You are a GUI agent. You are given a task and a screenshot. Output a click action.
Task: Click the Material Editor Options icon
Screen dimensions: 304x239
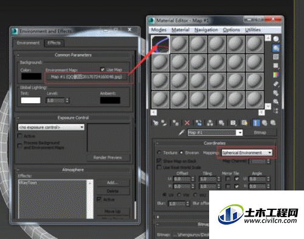pyautogui.click(x=276, y=93)
